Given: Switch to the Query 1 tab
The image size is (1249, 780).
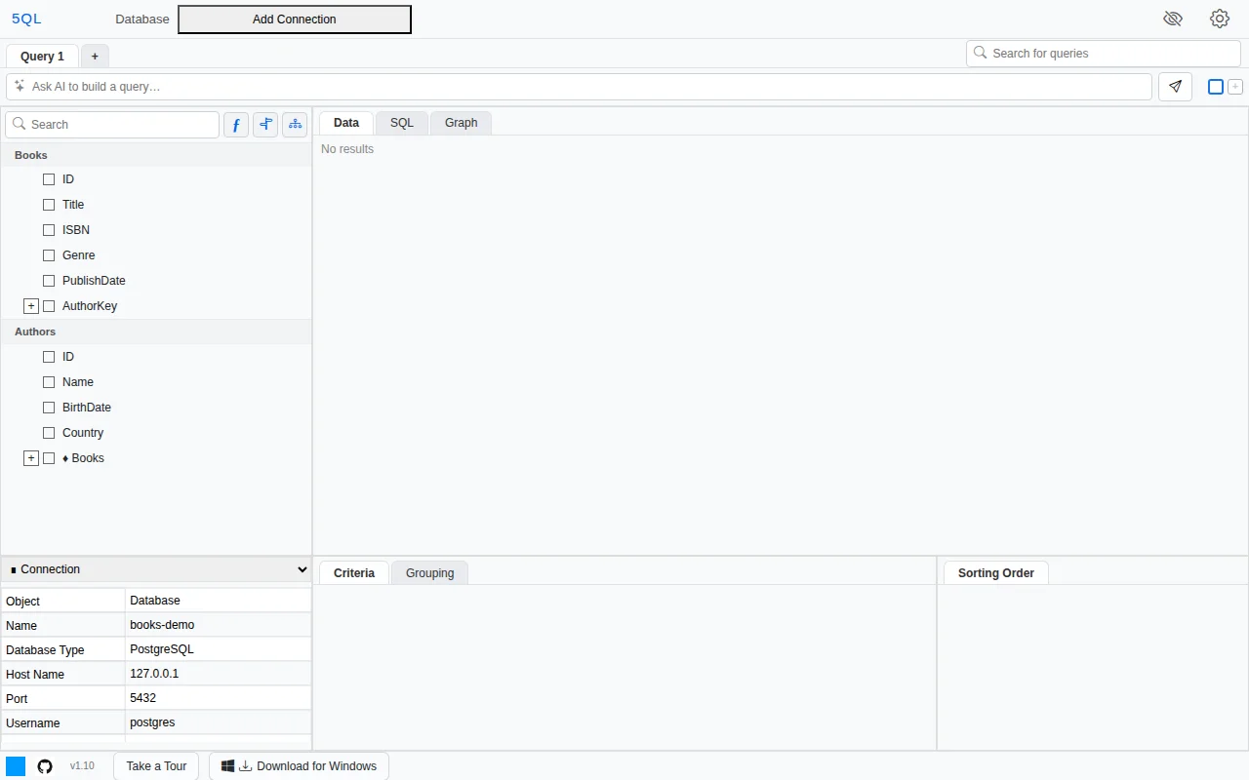Looking at the screenshot, I should [42, 57].
